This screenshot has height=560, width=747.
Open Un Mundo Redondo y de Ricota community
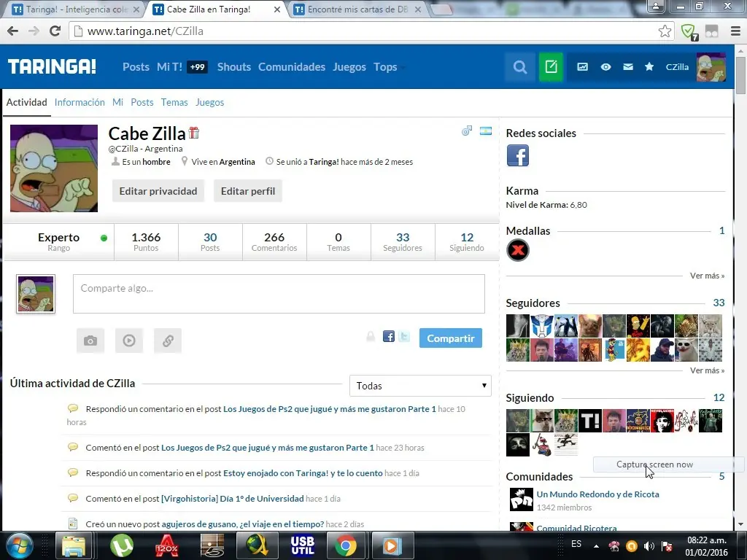click(598, 494)
